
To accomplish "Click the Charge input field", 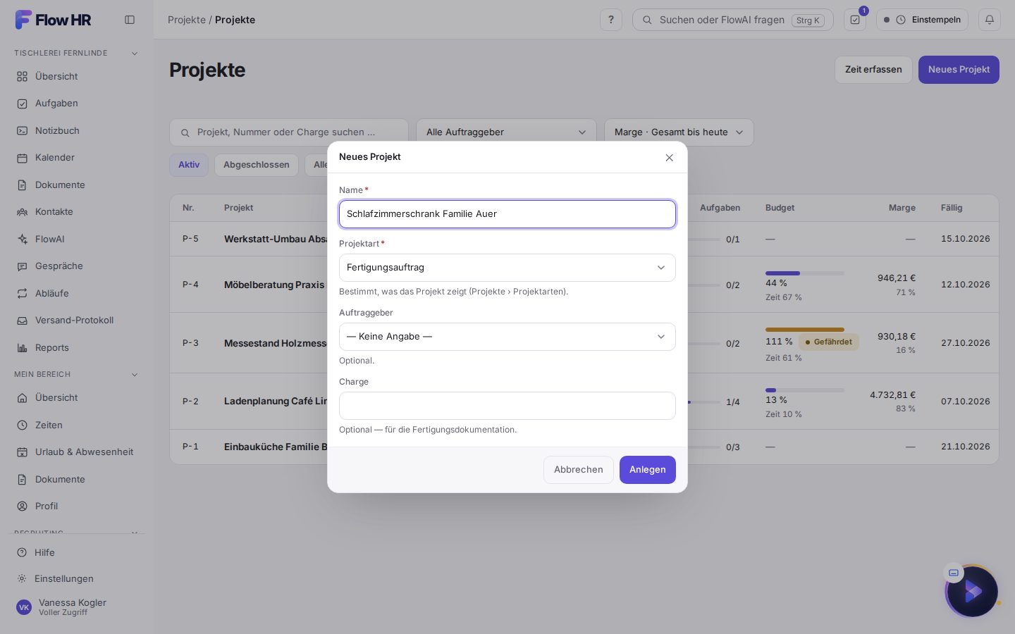I will (508, 406).
